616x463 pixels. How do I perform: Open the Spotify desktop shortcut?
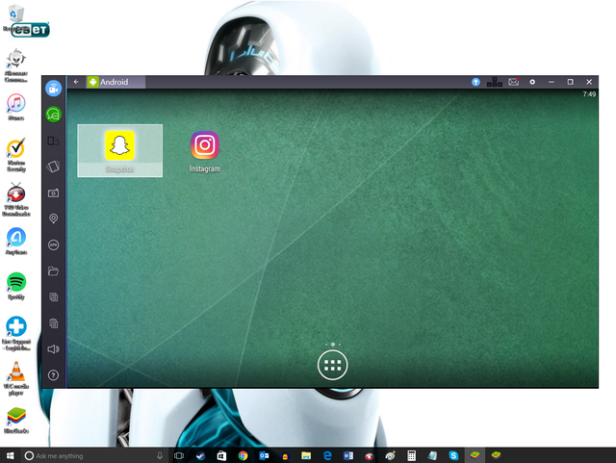pyautogui.click(x=16, y=286)
